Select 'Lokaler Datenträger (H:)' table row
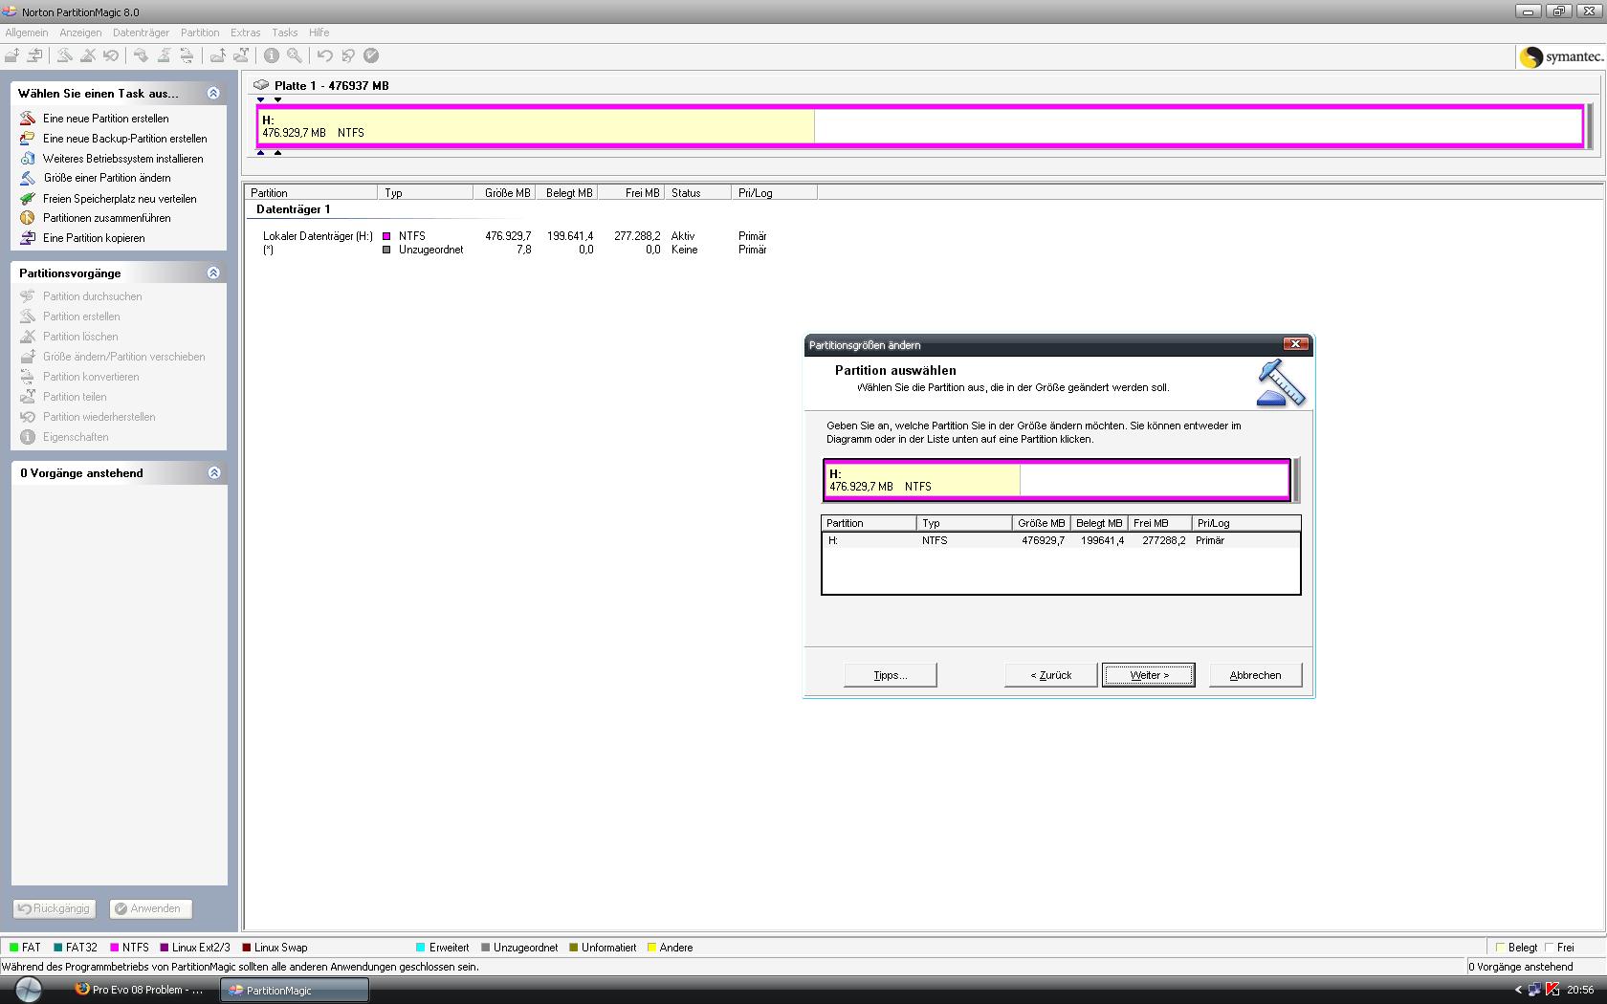Viewport: 1607px width, 1004px height. 515,236
